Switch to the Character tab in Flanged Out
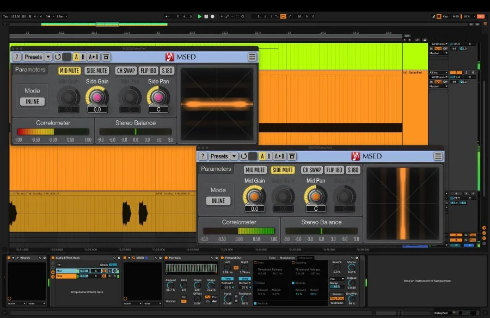Image resolution: width=490 pixels, height=318 pixels. 305,258
